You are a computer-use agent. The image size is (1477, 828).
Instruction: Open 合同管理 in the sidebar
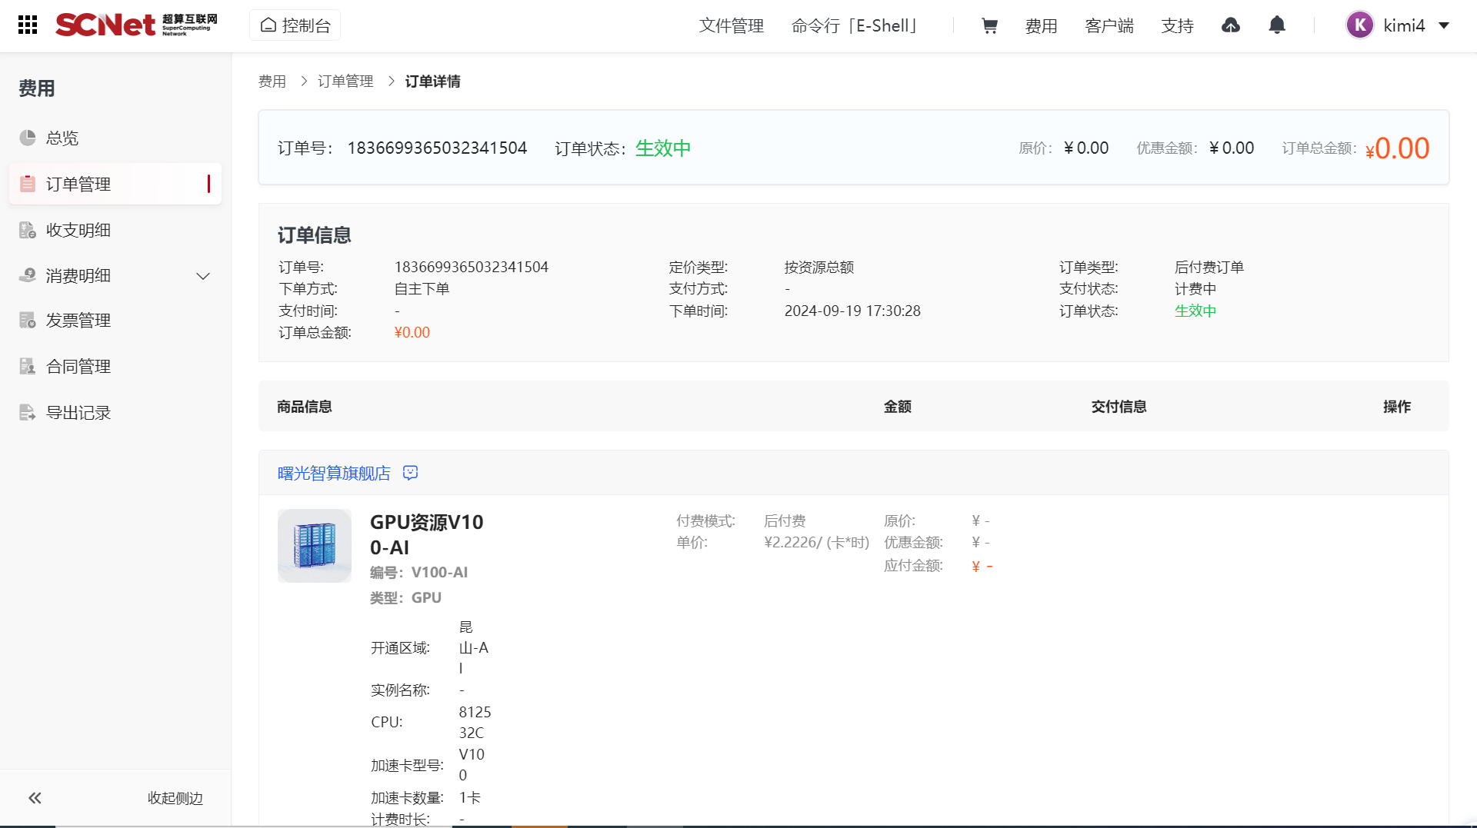78,367
